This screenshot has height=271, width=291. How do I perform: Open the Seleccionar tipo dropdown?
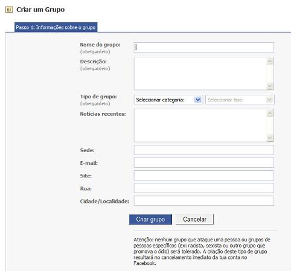(x=240, y=100)
